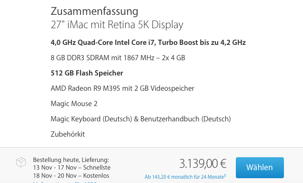Choose the 13 Nov - 17 Nov Schnellste delivery

[71, 168]
